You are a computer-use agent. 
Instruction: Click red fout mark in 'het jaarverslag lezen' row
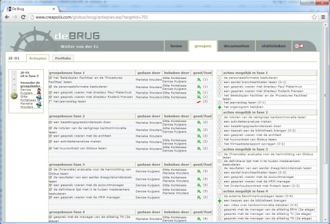click(x=198, y=102)
